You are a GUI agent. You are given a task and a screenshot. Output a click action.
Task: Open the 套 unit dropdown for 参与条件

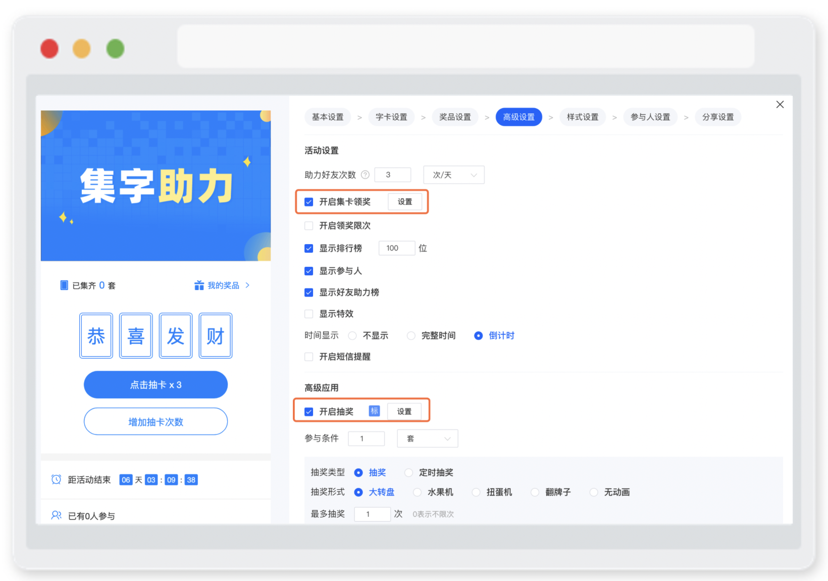pos(428,439)
